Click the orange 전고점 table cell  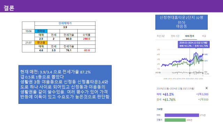click(x=41, y=43)
